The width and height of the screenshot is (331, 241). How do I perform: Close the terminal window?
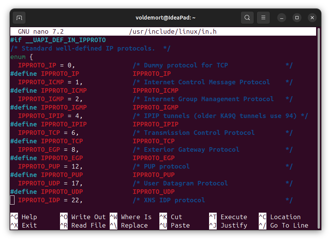(x=312, y=18)
